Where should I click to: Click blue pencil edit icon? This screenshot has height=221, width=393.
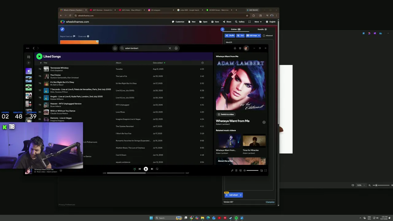[62, 29]
